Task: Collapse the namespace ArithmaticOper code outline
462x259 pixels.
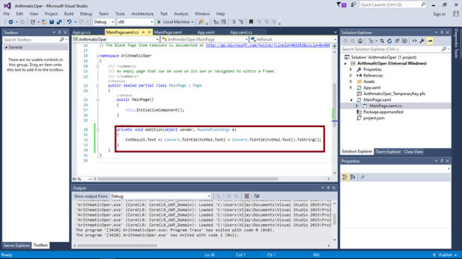Action: [97, 55]
